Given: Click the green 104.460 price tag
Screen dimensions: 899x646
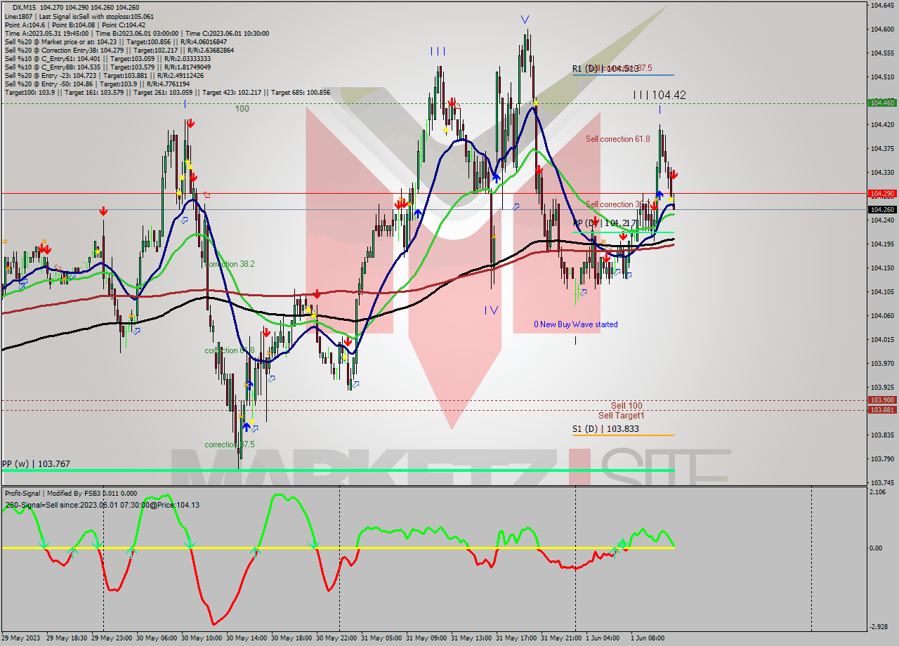Looking at the screenshot, I should pos(882,103).
